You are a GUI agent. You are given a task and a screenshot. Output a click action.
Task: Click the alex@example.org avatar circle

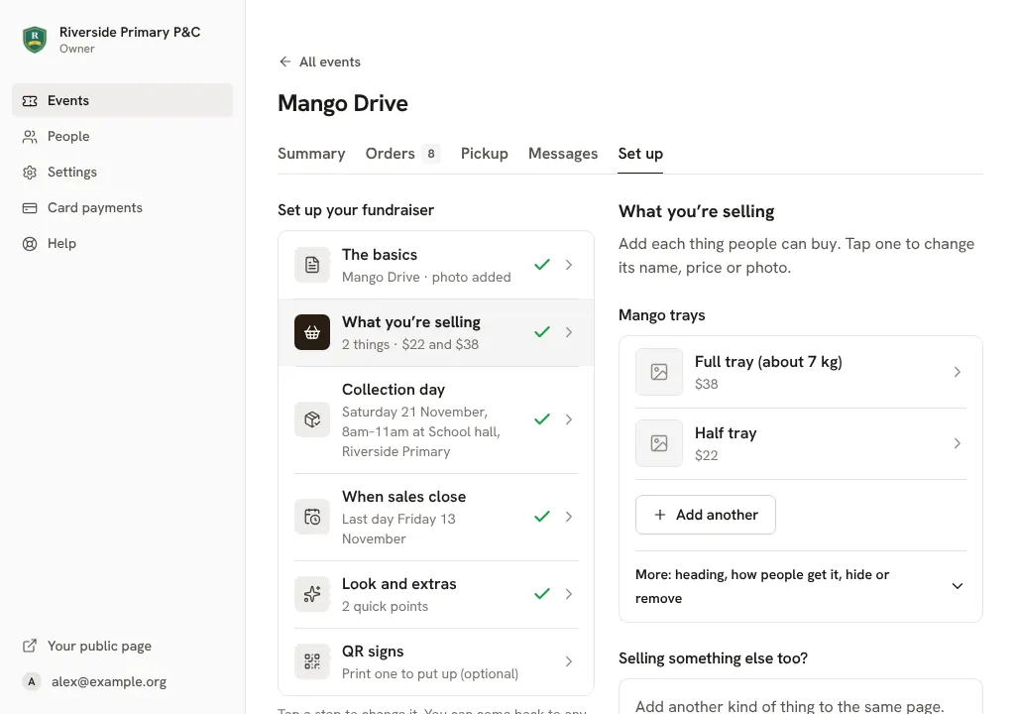coord(31,681)
